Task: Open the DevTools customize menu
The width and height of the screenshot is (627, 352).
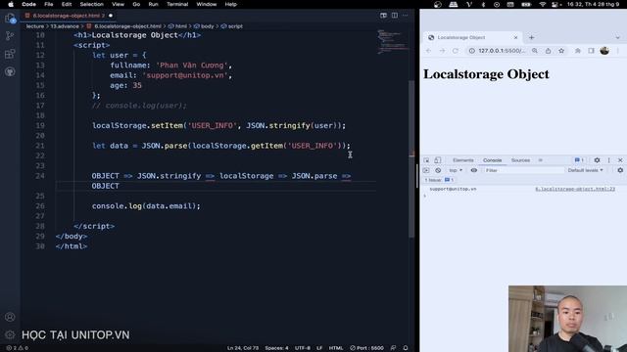Action: click(x=609, y=160)
